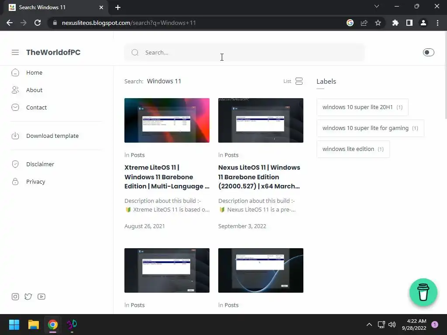The height and width of the screenshot is (335, 447).
Task: Open Xtreme LiteOS 11 colorful thumbnail
Action: click(167, 120)
